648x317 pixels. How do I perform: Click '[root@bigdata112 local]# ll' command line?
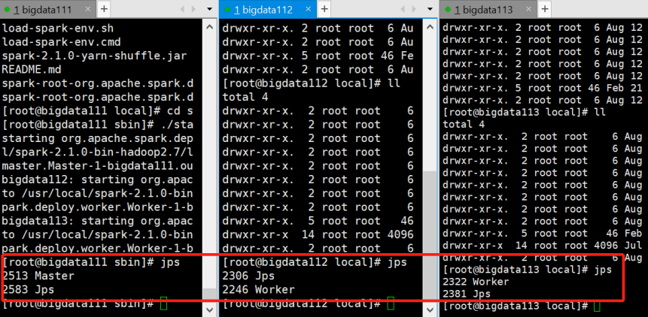coord(312,83)
